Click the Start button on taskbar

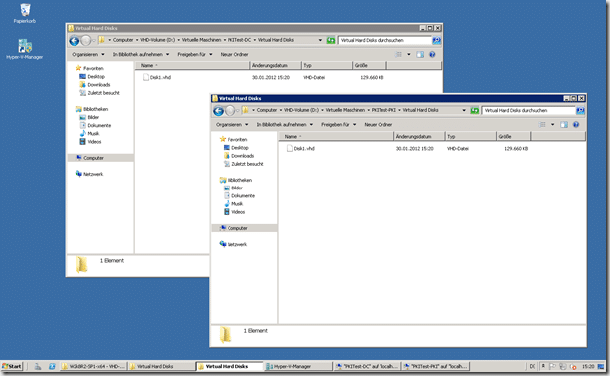click(x=12, y=366)
